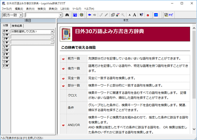Expand the search keyword history dropdown arrow
The height and width of the screenshot is (140, 197).
60,15
